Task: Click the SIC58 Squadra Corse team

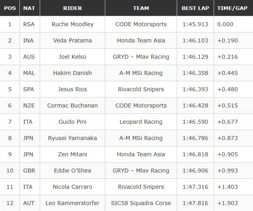Action: [x=141, y=203]
